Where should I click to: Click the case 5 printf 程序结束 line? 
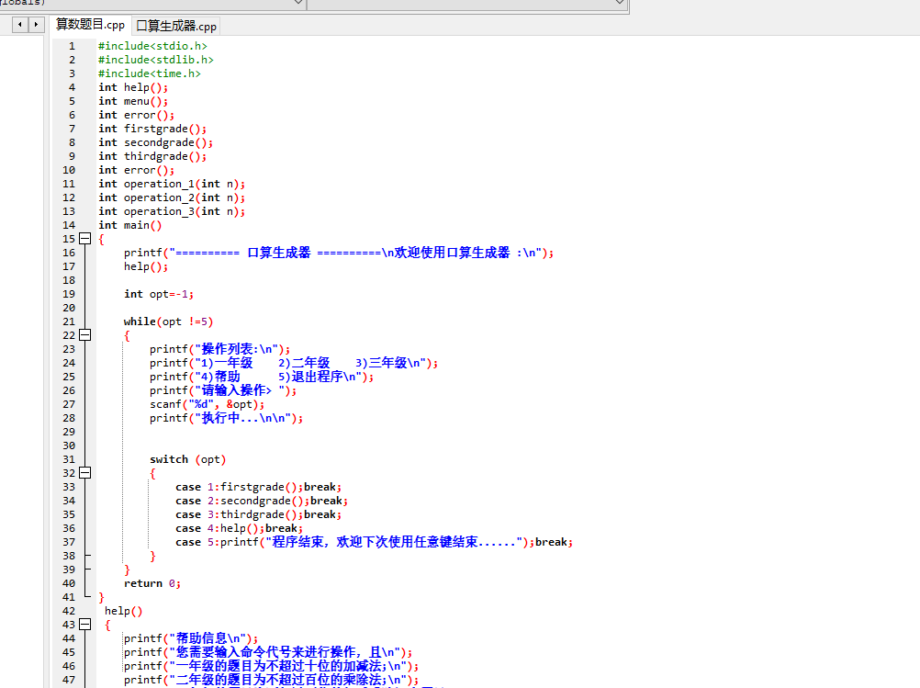tap(374, 542)
